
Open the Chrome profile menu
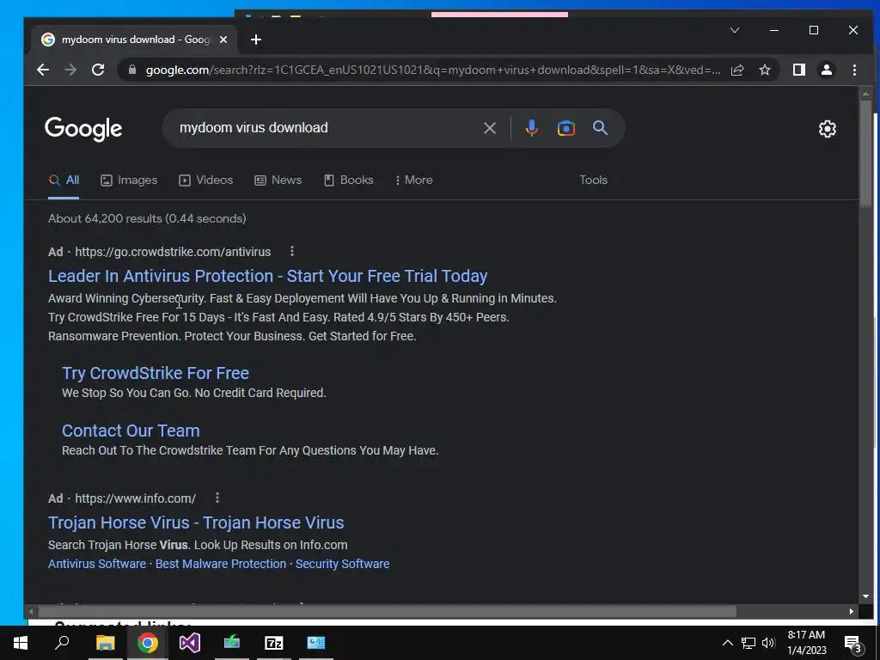826,70
